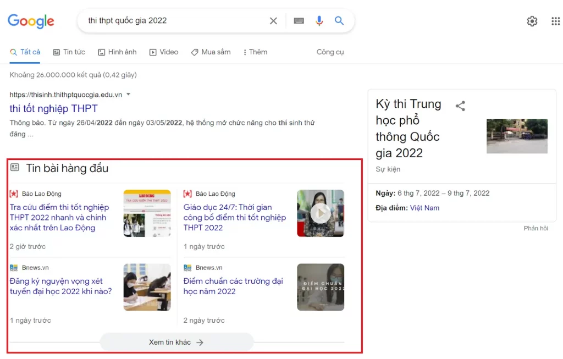Click in the search input field

176,21
